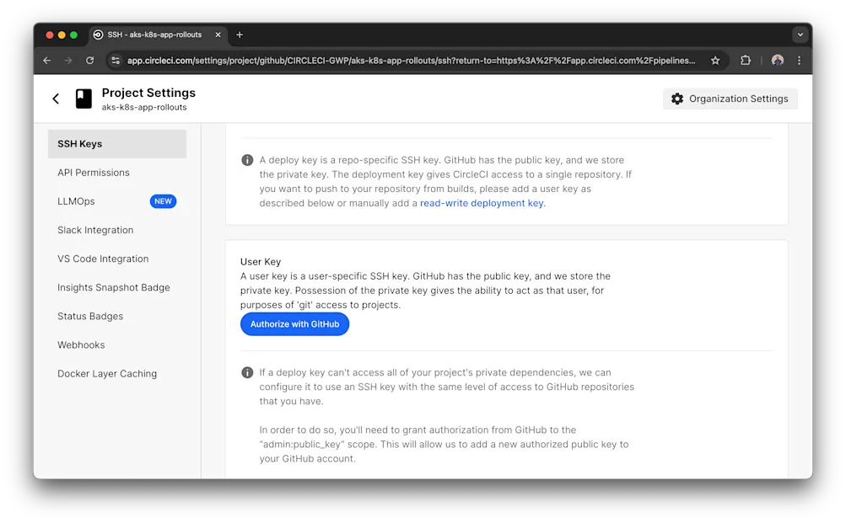Click the yellow macOS minimize button

(x=62, y=35)
